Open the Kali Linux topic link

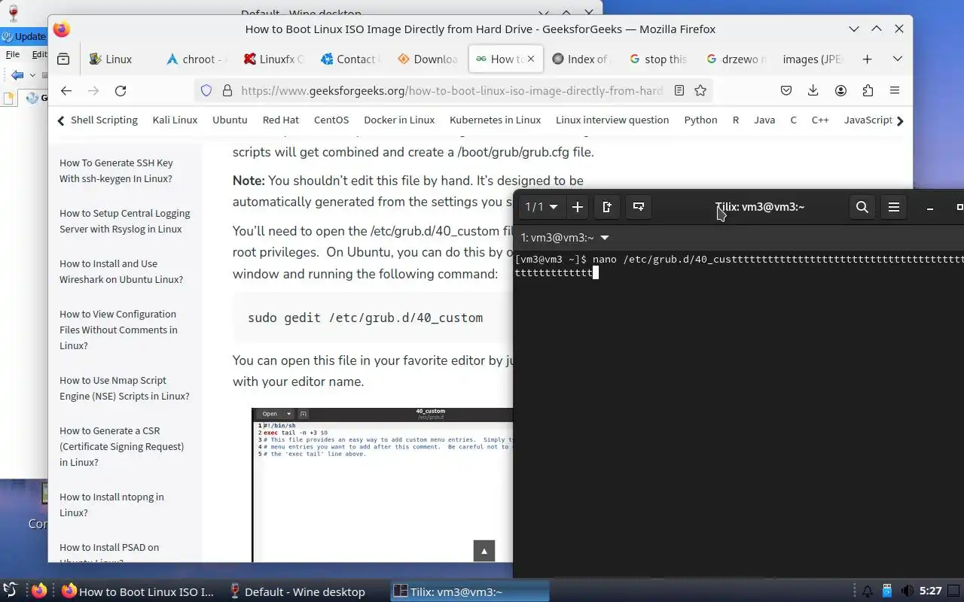point(175,120)
